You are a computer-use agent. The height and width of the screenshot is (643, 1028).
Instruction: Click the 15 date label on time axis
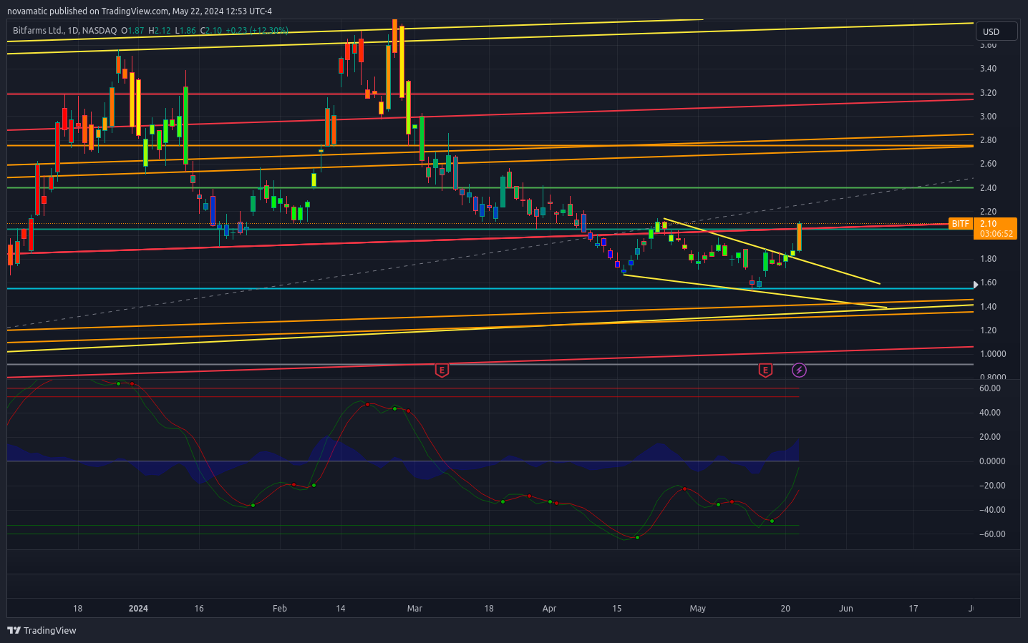tap(616, 609)
